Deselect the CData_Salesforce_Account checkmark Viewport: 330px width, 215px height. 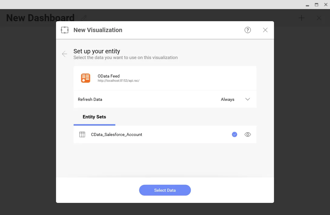(x=234, y=134)
